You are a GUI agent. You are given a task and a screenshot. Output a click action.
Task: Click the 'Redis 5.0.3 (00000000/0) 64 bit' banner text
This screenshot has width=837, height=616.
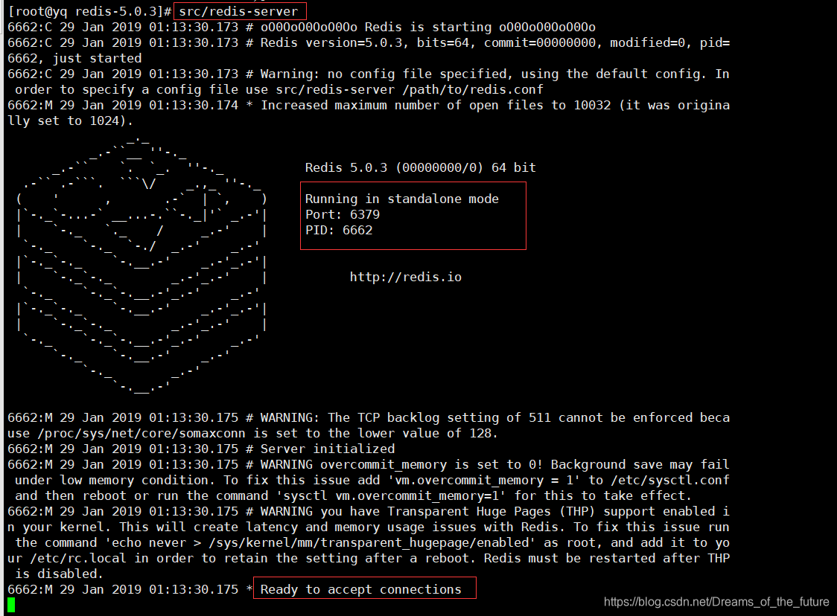tap(420, 167)
